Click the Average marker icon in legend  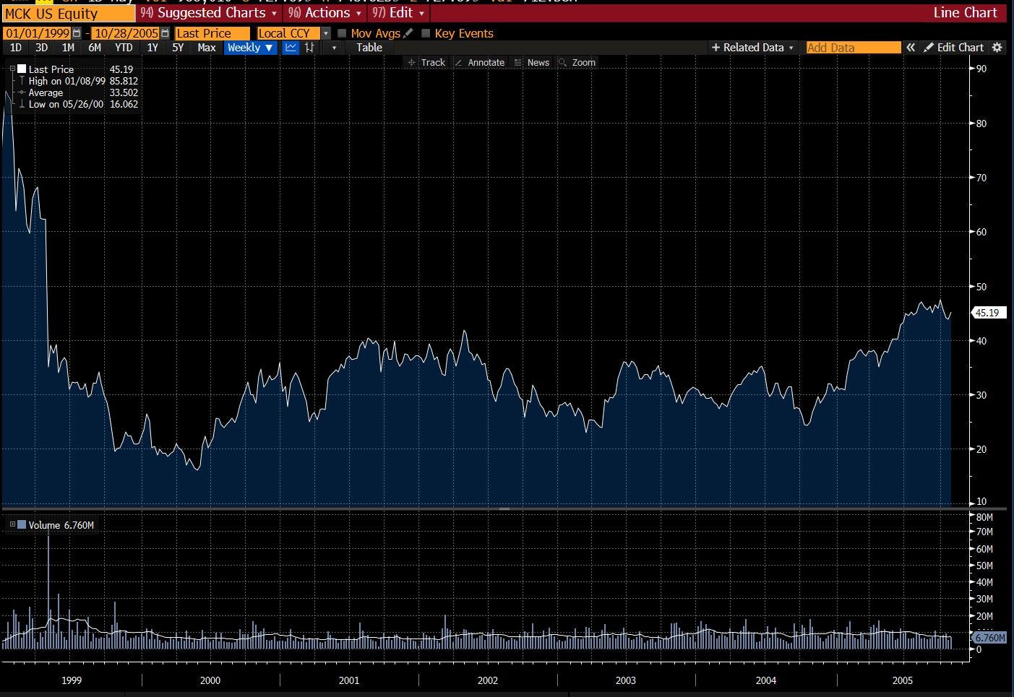coord(22,92)
